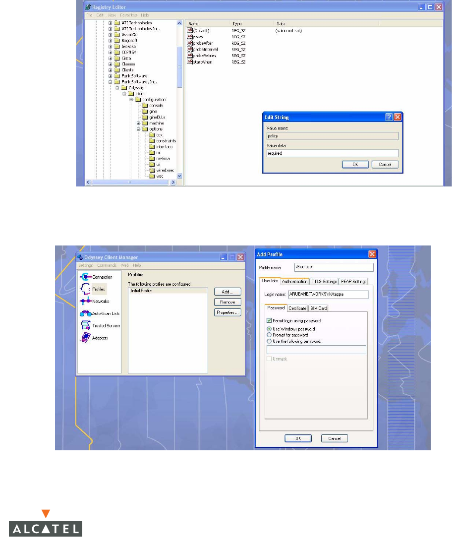Open the Favorites menu in Registry Editor
452x548 pixels.
point(128,15)
